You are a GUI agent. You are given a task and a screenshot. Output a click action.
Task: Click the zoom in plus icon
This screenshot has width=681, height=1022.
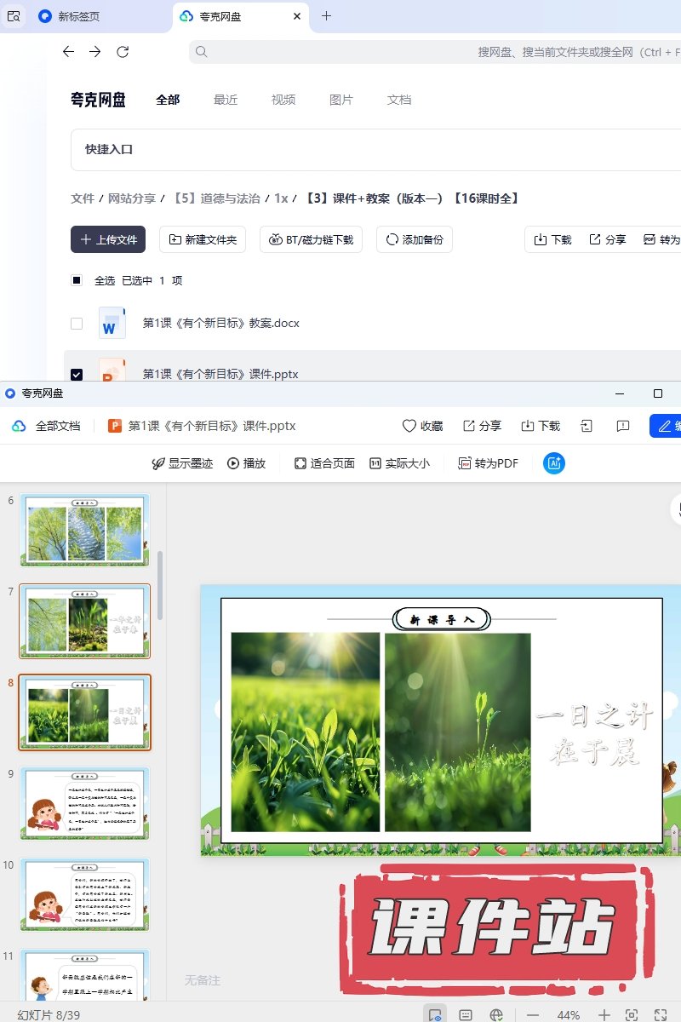coord(604,1015)
